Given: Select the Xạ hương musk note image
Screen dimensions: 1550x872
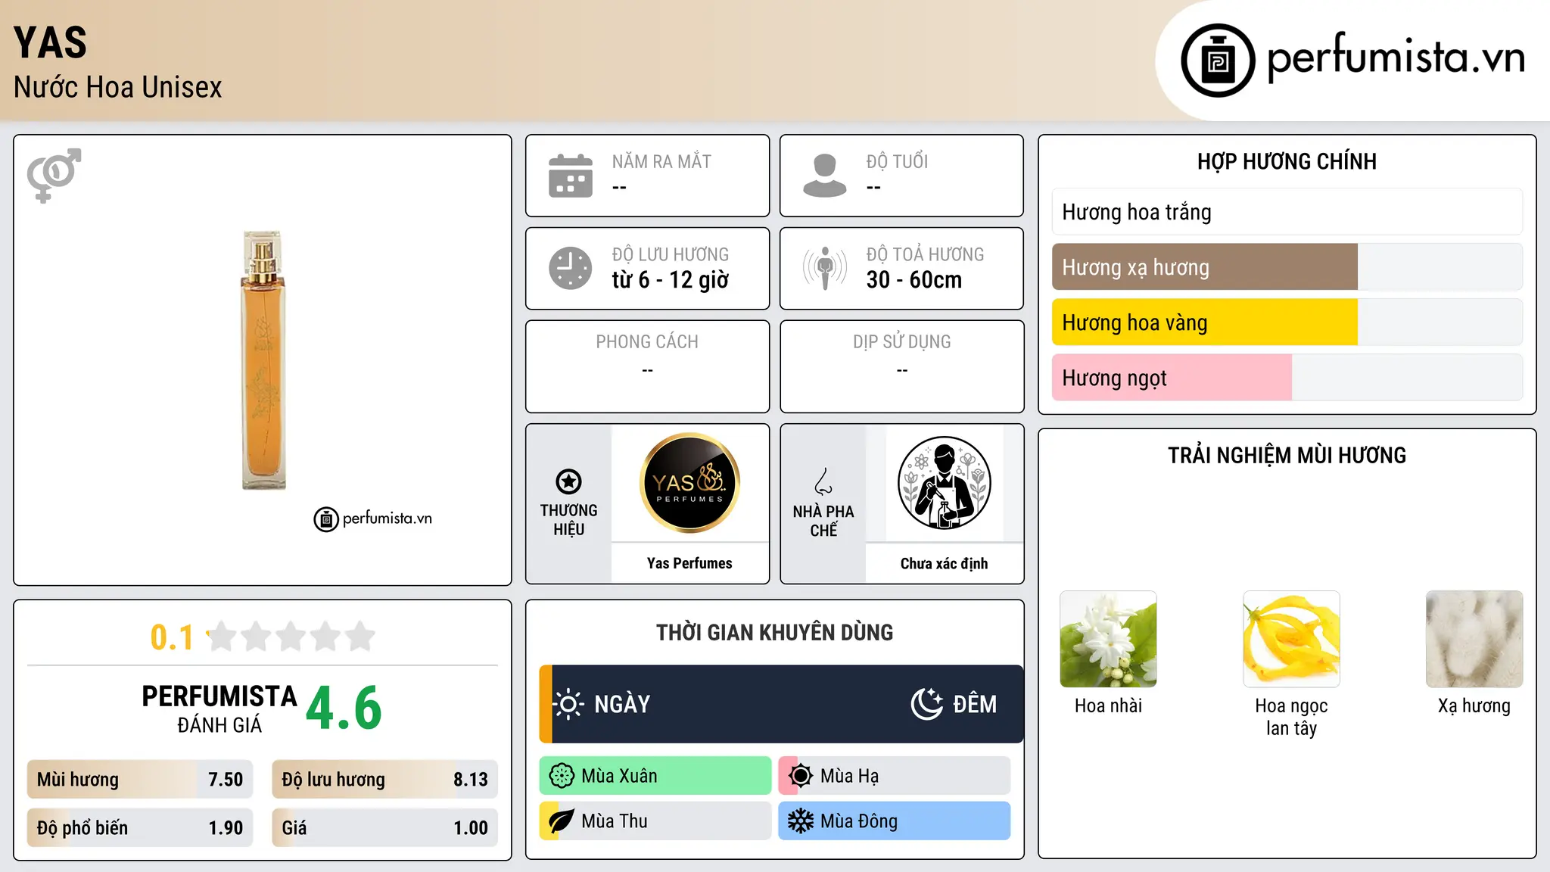Looking at the screenshot, I should [1474, 639].
